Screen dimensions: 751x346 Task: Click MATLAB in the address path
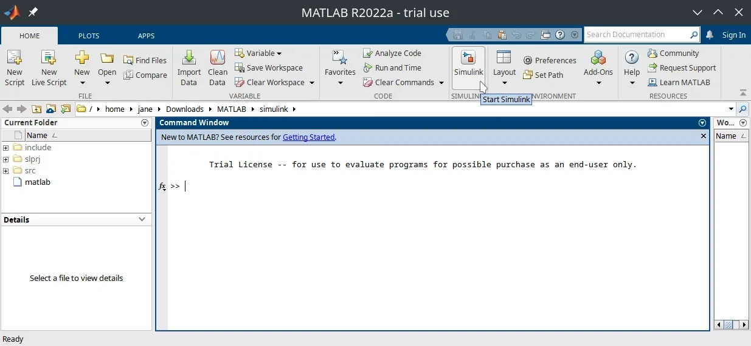click(232, 109)
